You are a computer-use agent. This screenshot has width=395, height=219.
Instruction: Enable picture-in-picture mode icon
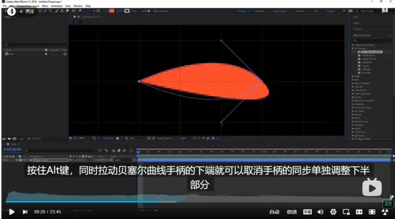pyautogui.click(x=346, y=212)
